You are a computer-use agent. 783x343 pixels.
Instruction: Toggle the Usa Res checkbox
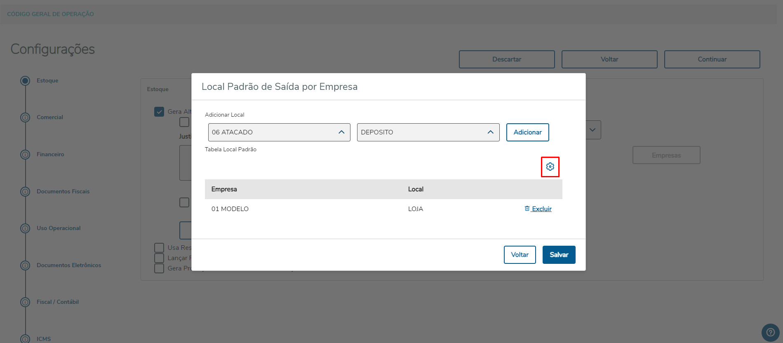click(x=159, y=248)
